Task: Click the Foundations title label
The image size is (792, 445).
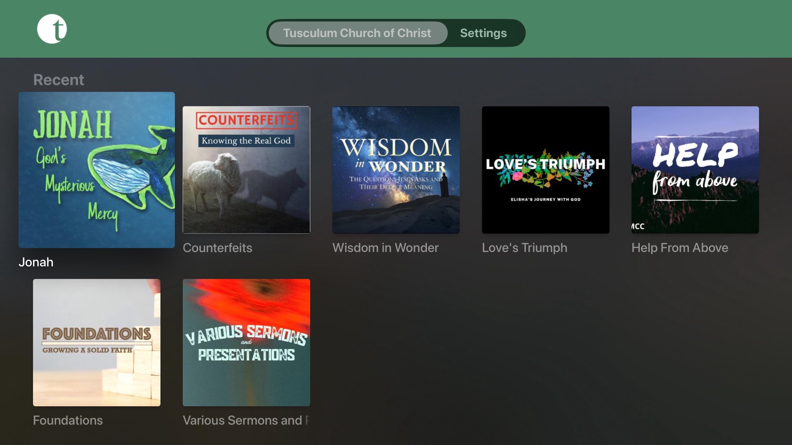Action: click(68, 420)
